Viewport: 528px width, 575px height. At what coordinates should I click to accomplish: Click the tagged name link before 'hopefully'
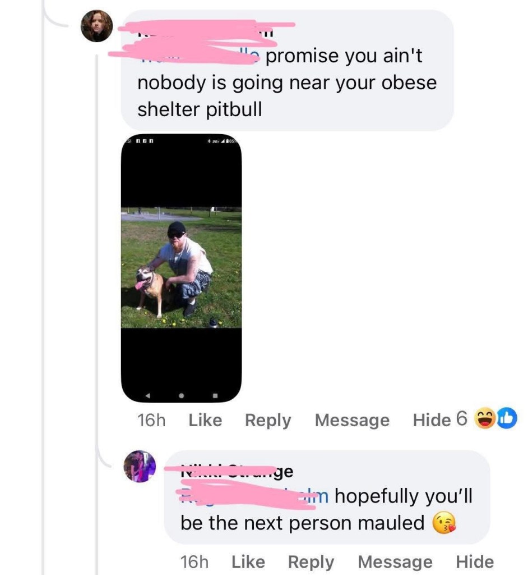[254, 496]
